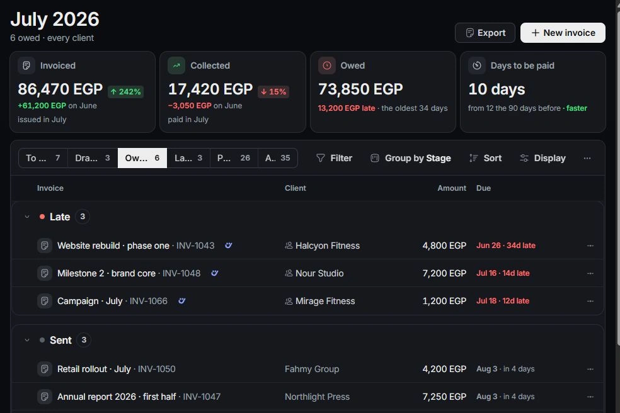620x413 pixels.
Task: Click the 15% decrease badge
Action: (x=273, y=92)
